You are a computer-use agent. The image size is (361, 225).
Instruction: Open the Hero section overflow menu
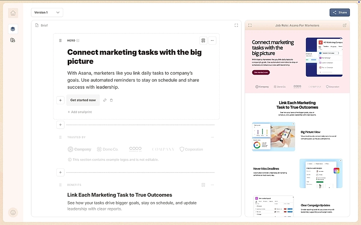point(212,40)
